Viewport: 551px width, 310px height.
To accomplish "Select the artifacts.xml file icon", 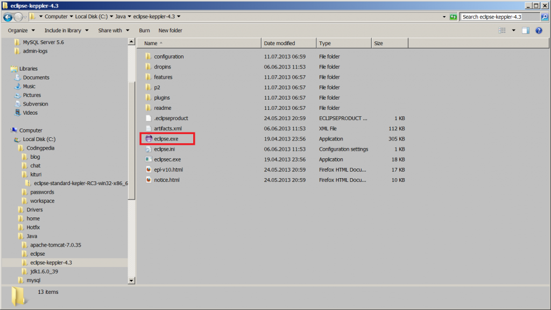I will [x=149, y=128].
